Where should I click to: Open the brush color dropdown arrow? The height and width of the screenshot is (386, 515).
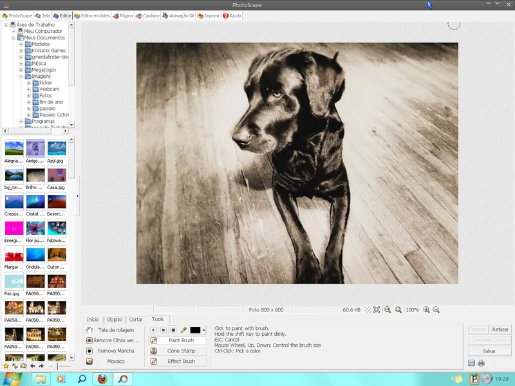[x=204, y=330]
